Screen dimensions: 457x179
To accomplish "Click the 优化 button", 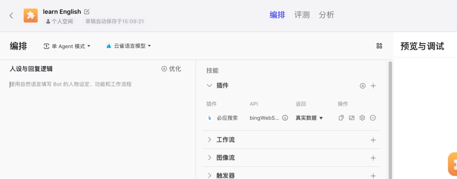I will [171, 69].
